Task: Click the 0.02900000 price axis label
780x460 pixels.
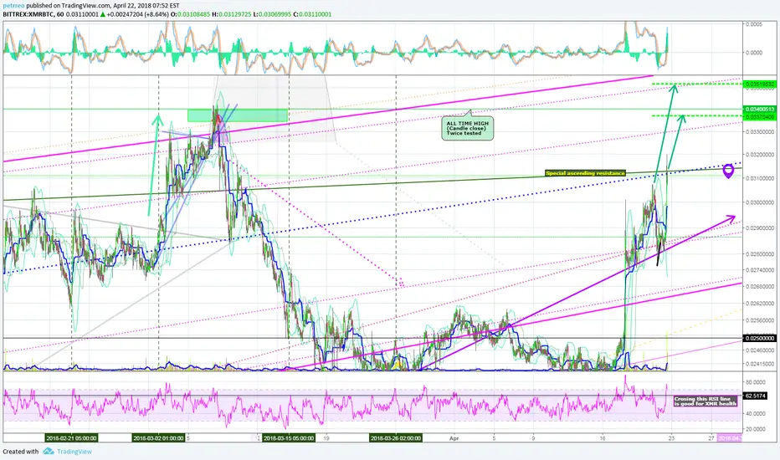Action: pos(759,228)
